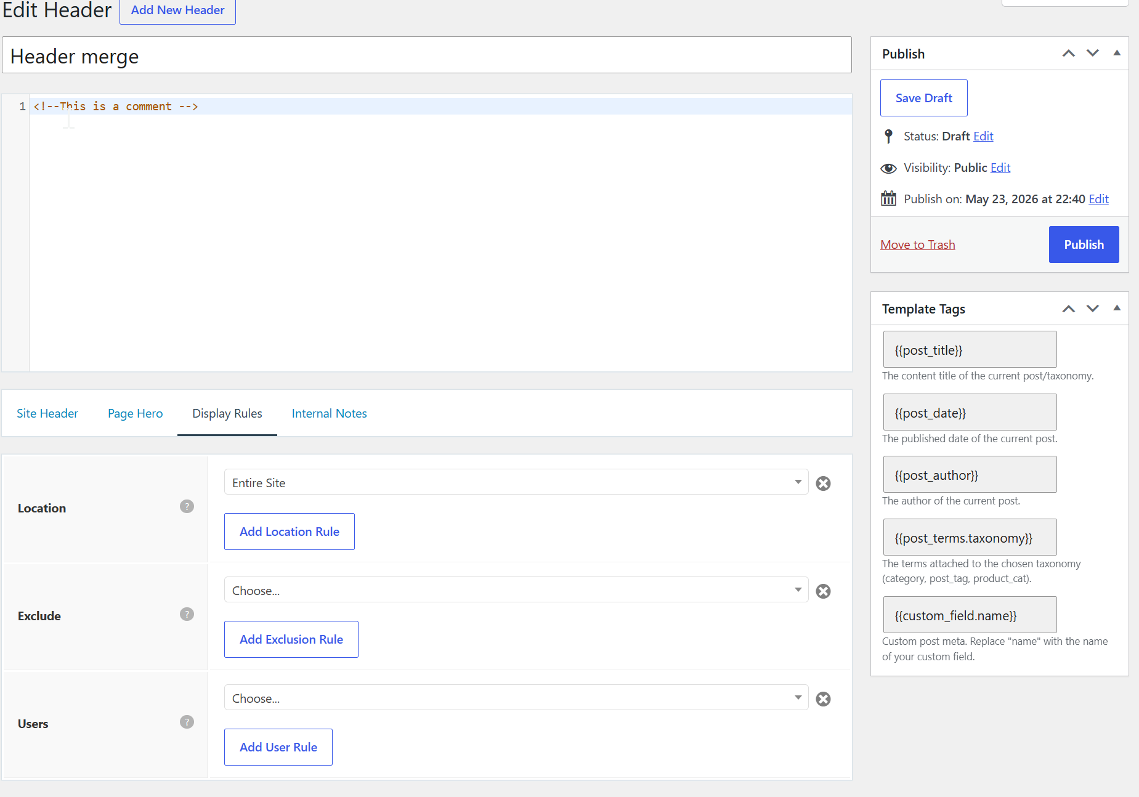Open the Location help tooltip icon
The height and width of the screenshot is (797, 1139).
click(x=187, y=506)
